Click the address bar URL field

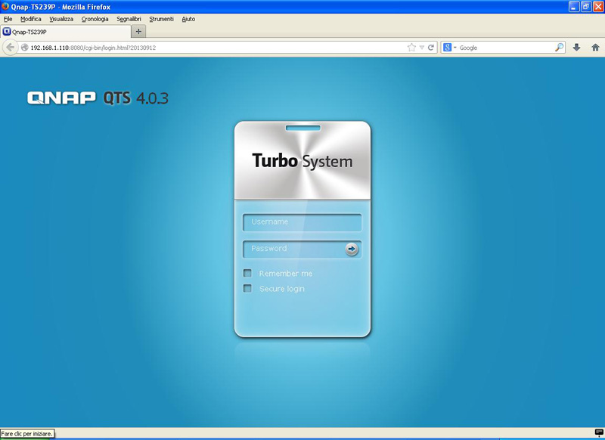coord(212,47)
